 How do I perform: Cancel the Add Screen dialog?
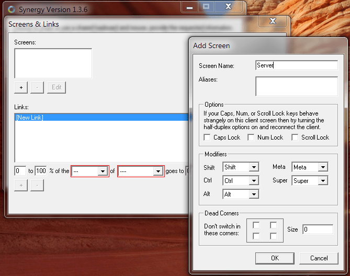[x=319, y=258]
